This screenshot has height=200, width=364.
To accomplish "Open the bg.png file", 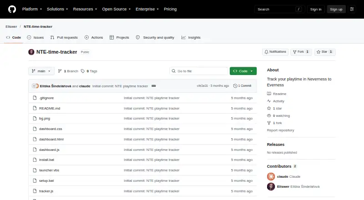I will [45, 118].
